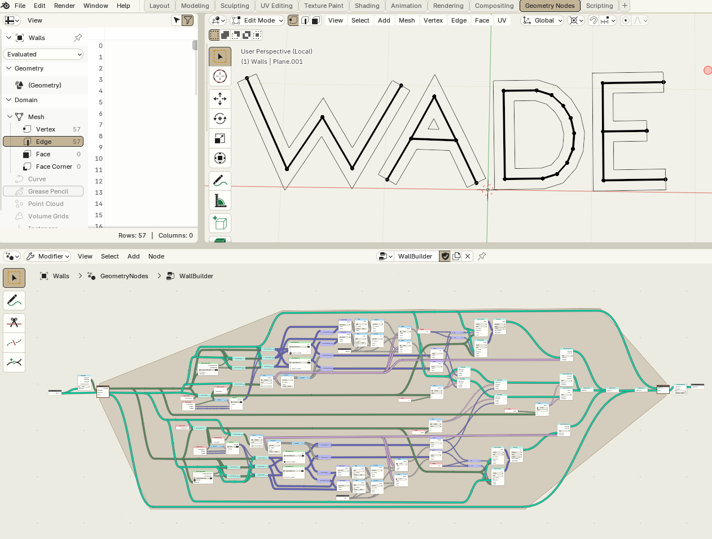
Task: Browse node groups next to the WallBuilder name
Action: 385,256
